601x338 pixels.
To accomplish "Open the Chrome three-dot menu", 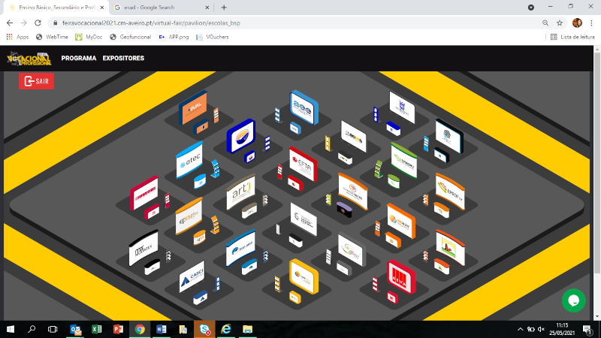I will coord(591,23).
